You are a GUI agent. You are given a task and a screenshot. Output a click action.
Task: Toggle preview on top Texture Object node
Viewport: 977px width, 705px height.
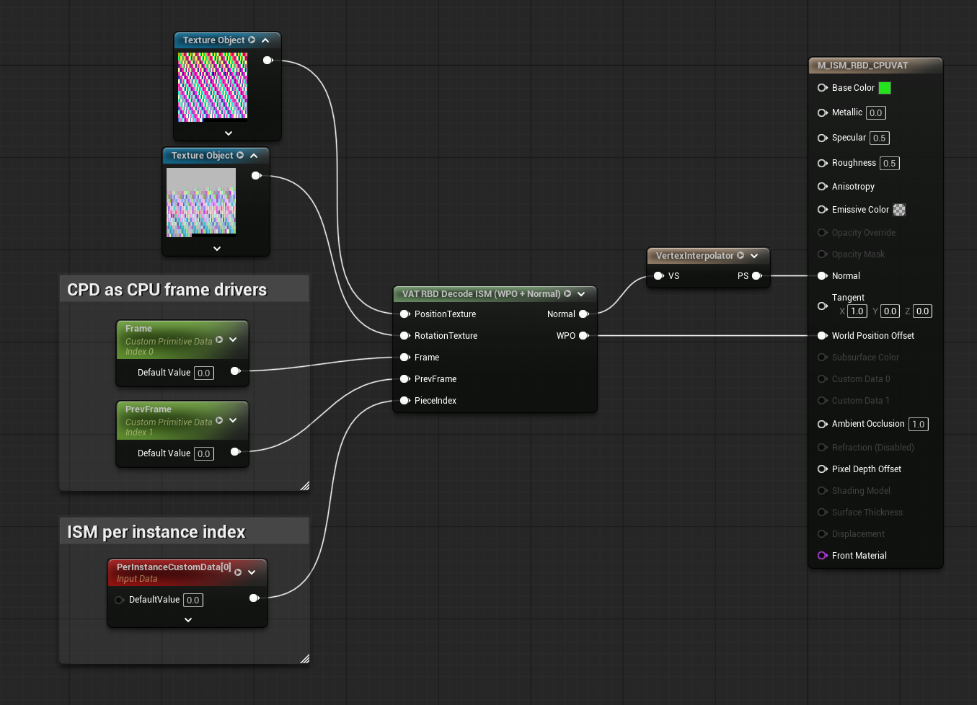pyautogui.click(x=252, y=40)
